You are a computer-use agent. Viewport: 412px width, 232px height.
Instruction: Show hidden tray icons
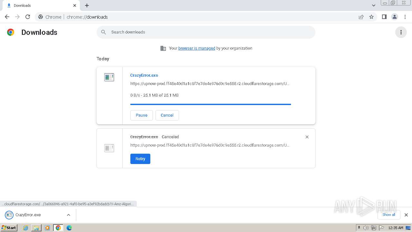click(359, 227)
